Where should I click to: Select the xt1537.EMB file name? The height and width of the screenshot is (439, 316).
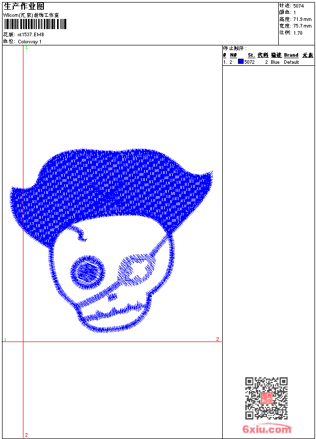(x=31, y=35)
